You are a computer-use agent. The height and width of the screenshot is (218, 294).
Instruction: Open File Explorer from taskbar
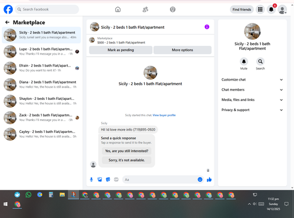point(62,194)
